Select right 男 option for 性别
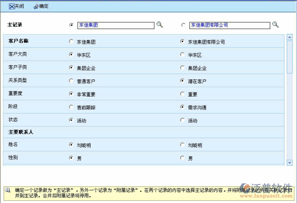 coord(182,158)
